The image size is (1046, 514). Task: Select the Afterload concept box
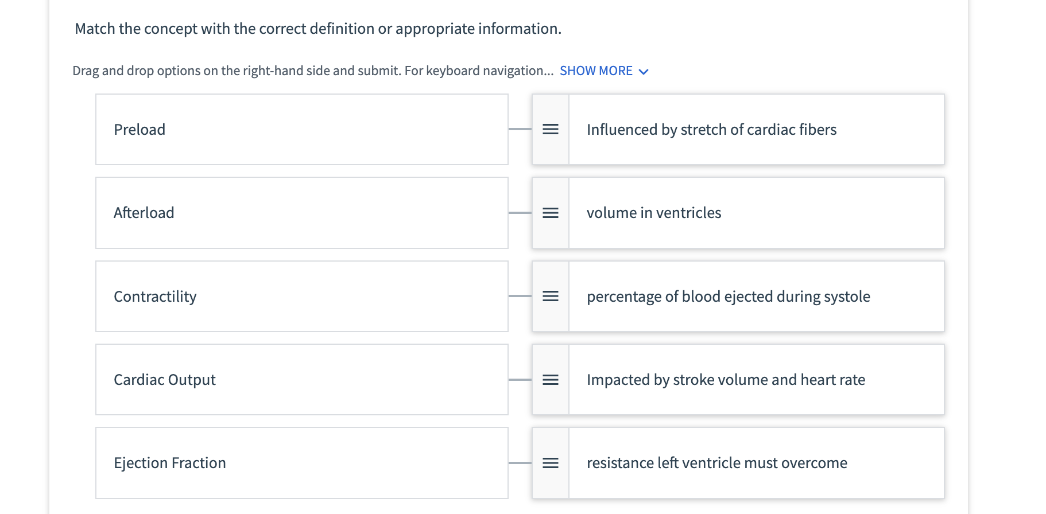[x=301, y=213]
